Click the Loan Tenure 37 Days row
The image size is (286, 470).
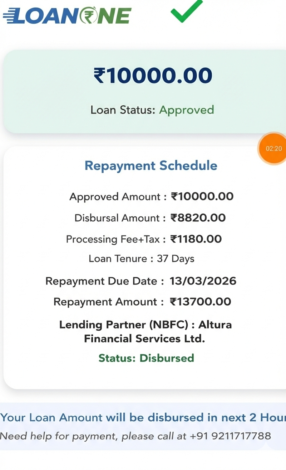(x=142, y=259)
